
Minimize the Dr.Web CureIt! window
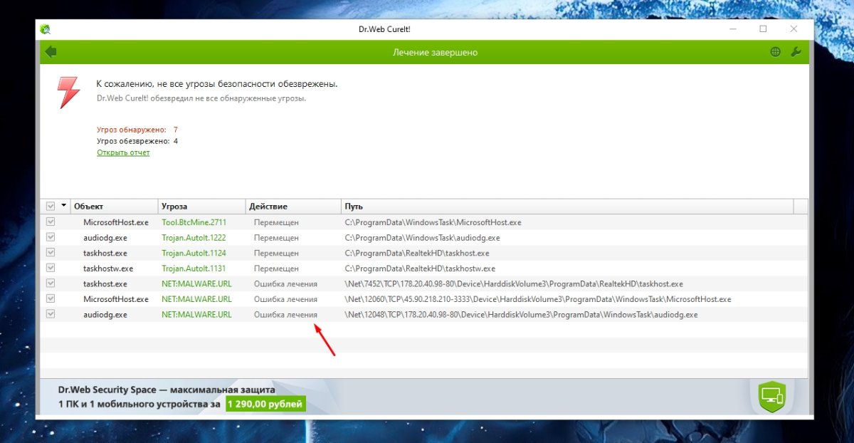733,29
